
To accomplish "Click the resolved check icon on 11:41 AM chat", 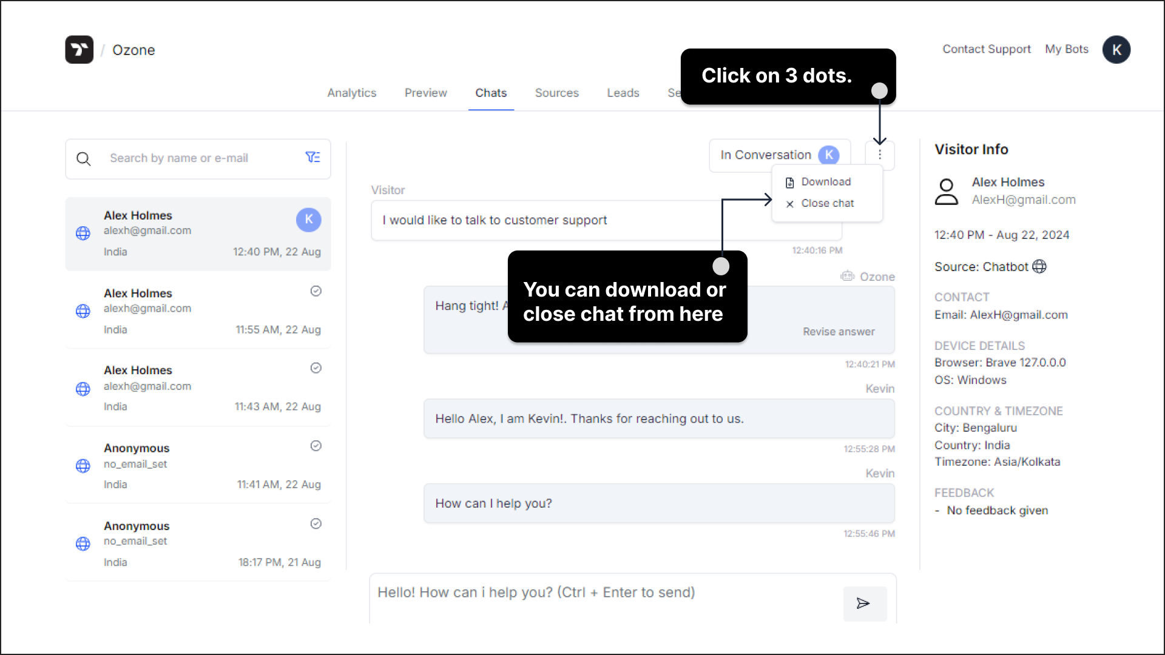I will 316,446.
